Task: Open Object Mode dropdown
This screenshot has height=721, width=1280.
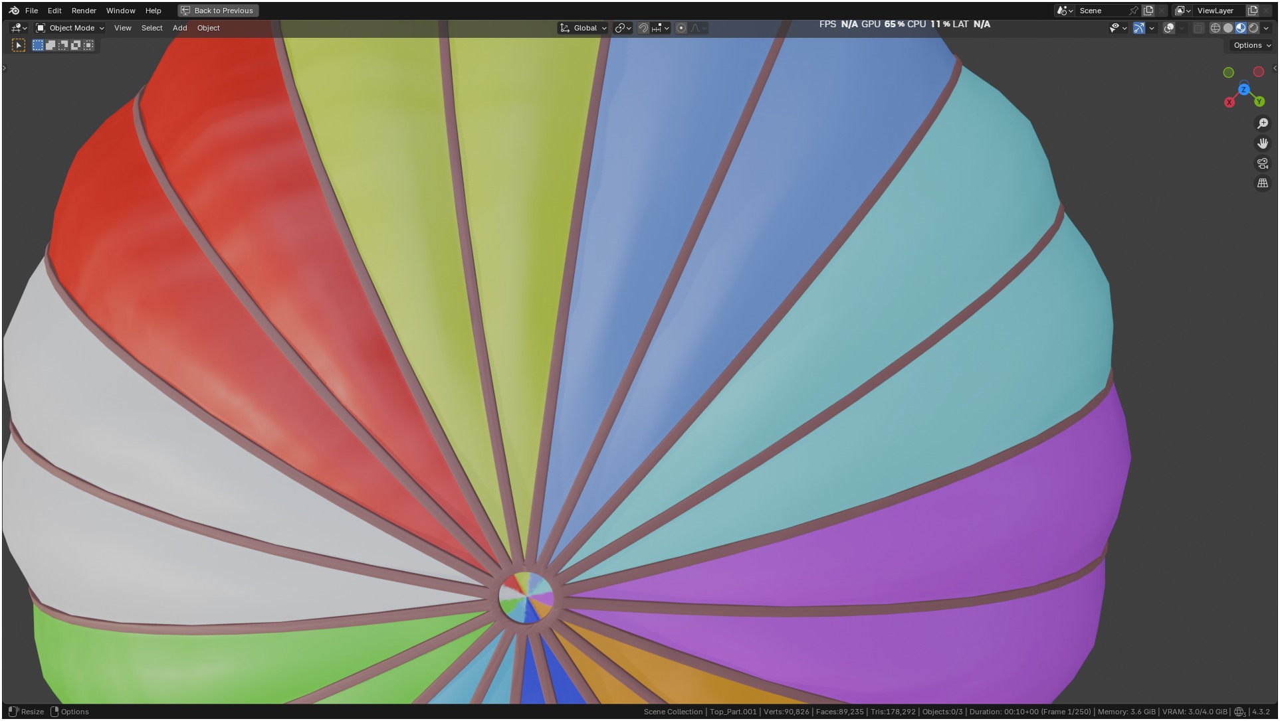Action: [x=70, y=28]
